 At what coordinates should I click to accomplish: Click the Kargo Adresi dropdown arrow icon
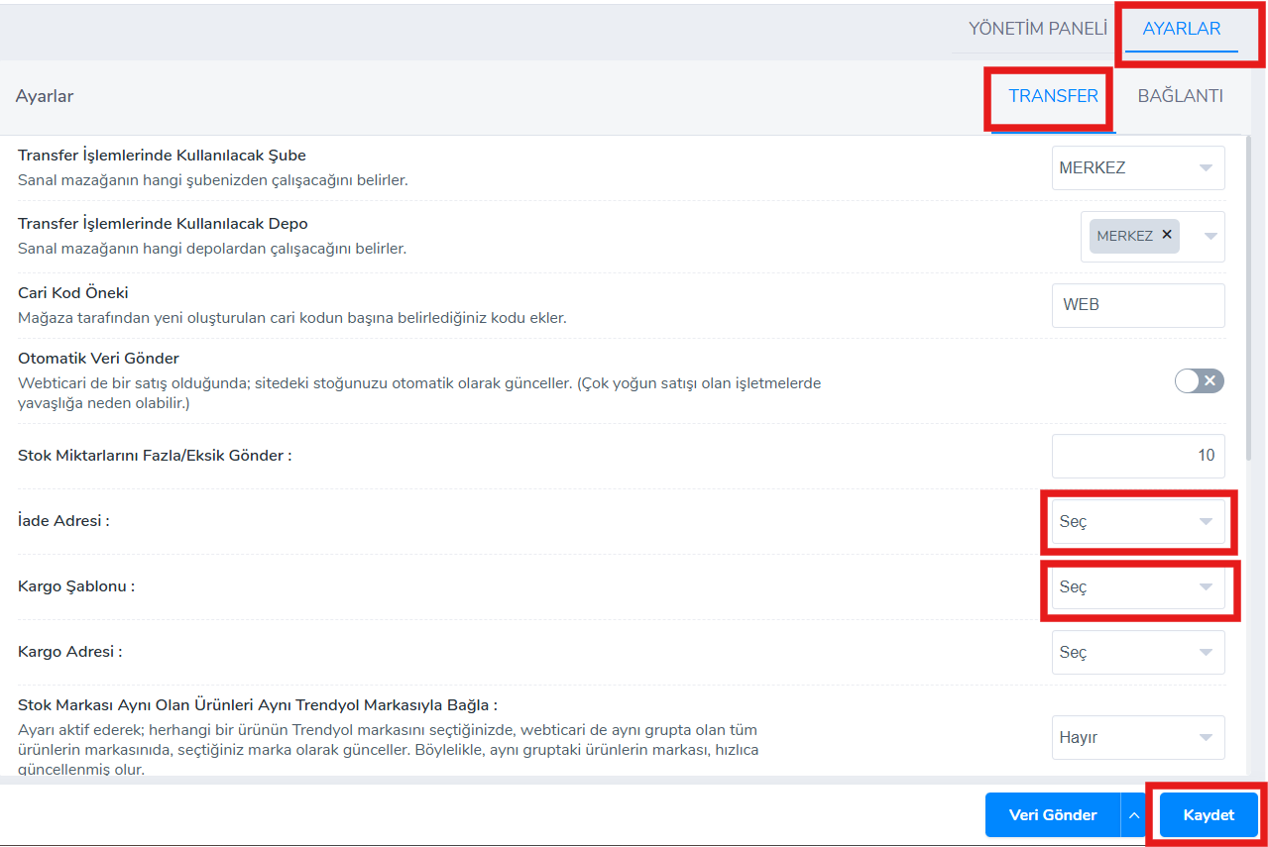pos(1206,653)
